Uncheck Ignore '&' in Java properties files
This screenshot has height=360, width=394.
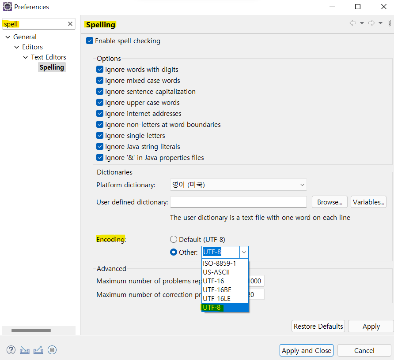click(100, 157)
